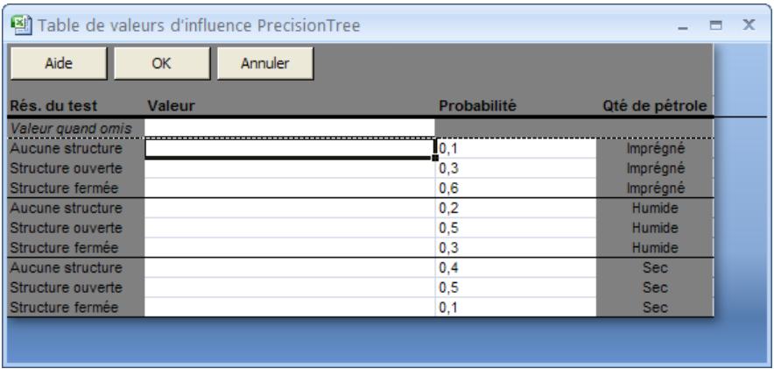Click Structure fermée label in Sec group
774x369 pixels.
pos(64,308)
